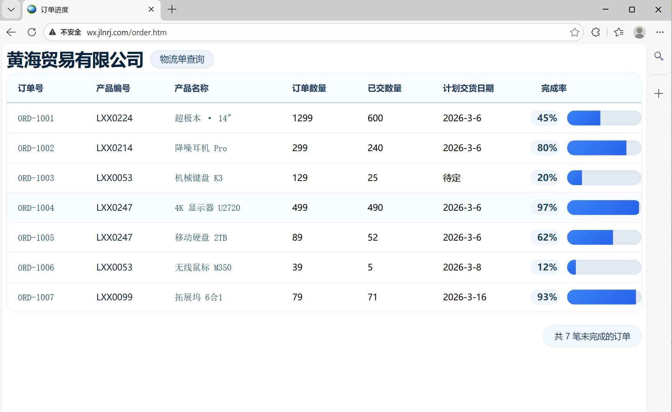Click the sidebar plus icon
The width and height of the screenshot is (672, 412).
pyautogui.click(x=659, y=93)
